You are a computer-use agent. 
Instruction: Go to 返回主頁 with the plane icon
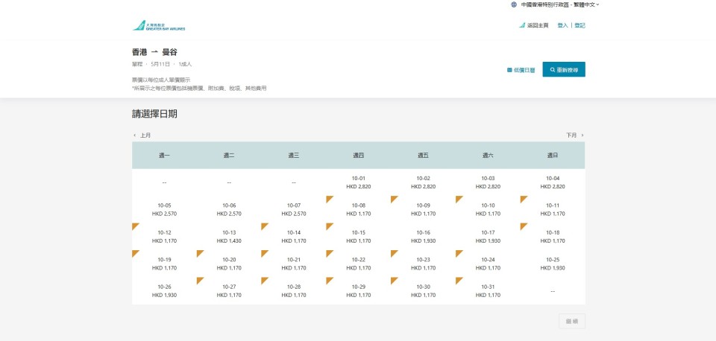[533, 25]
